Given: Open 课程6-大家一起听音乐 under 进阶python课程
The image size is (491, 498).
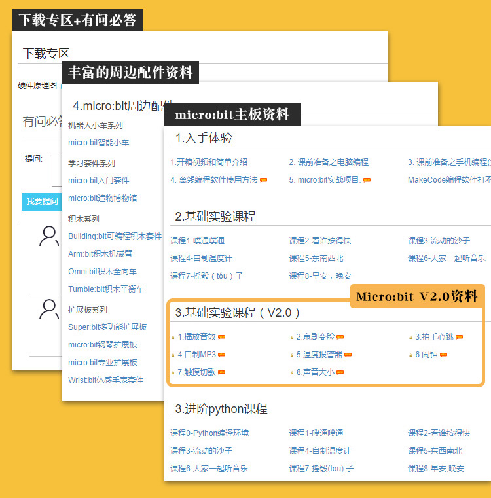Looking at the screenshot, I should 209,468.
